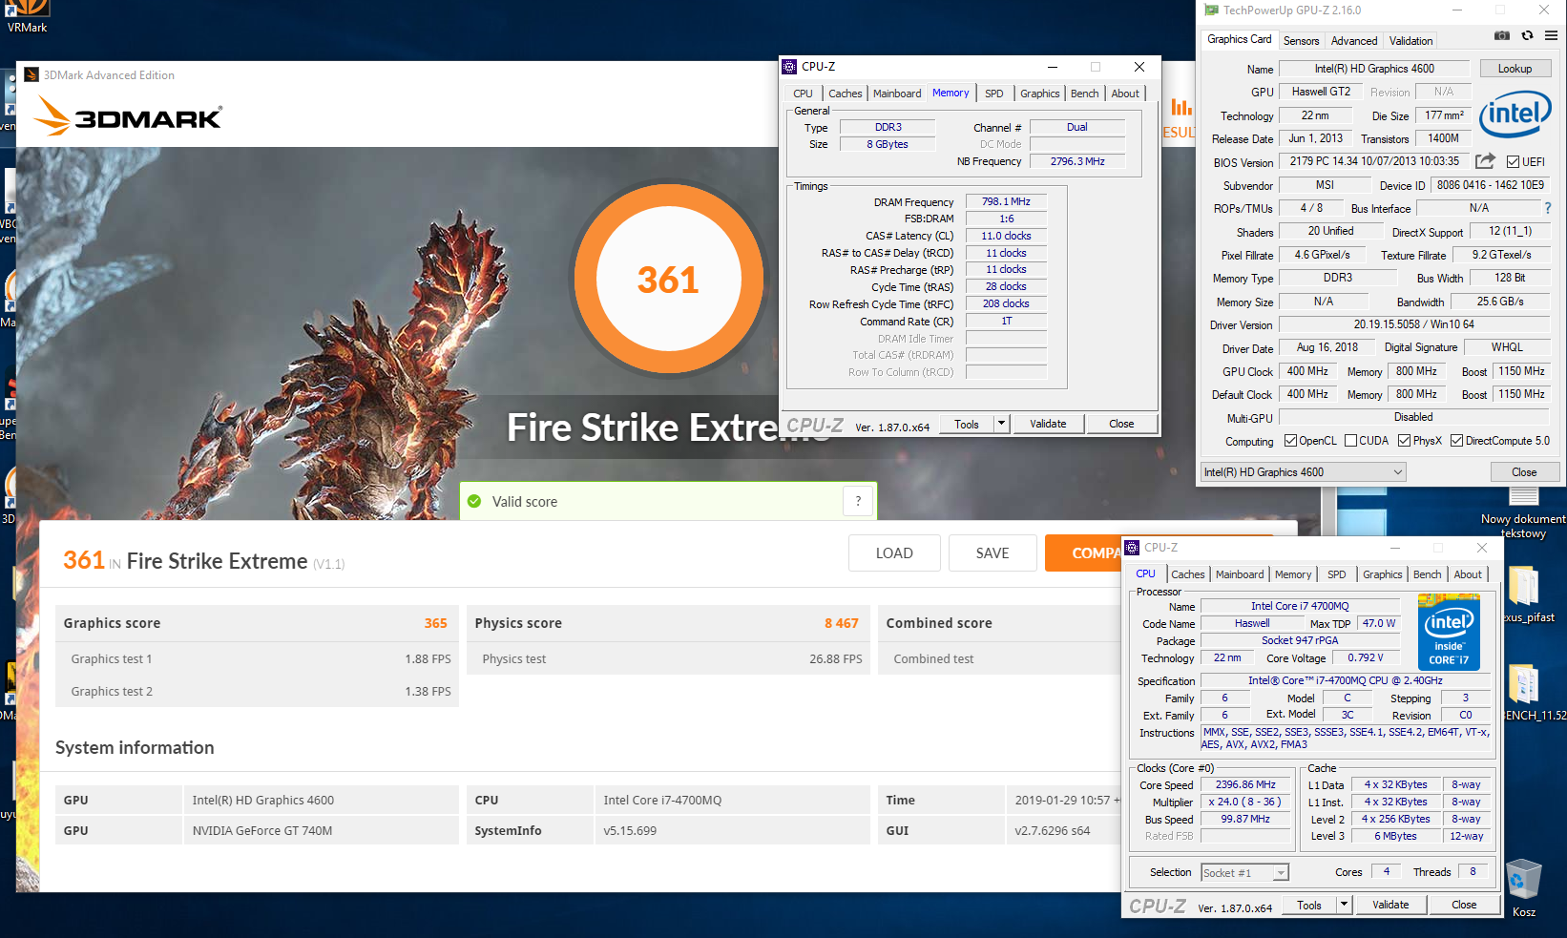
Task: Click Validate in lower CPU-Z window
Action: point(1390,905)
